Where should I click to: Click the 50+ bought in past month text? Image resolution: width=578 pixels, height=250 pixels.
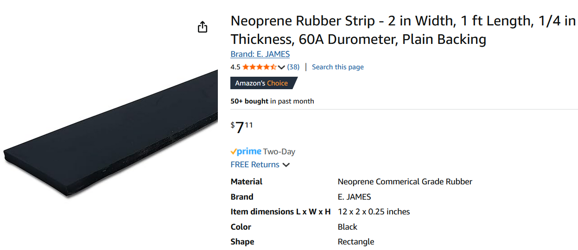272,101
